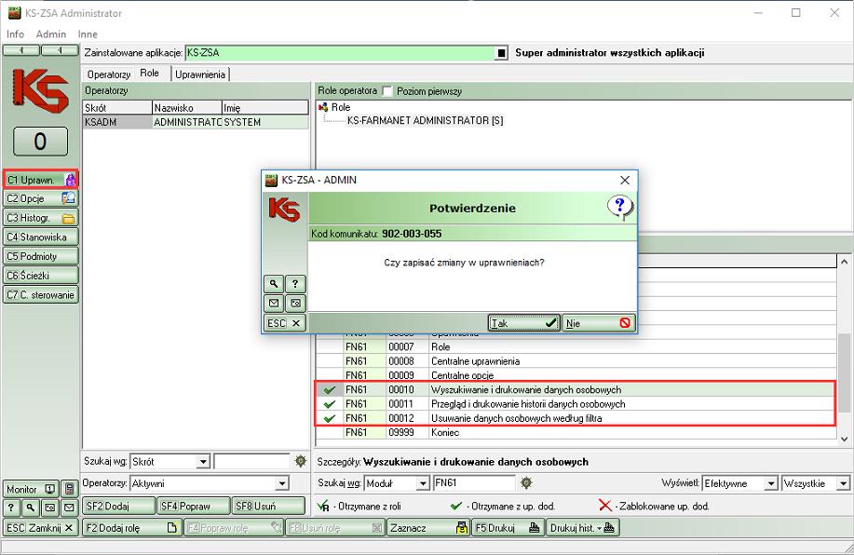The image size is (854, 555).
Task: Expand the Szukaj wg Skrót dropdown
Action: click(203, 462)
